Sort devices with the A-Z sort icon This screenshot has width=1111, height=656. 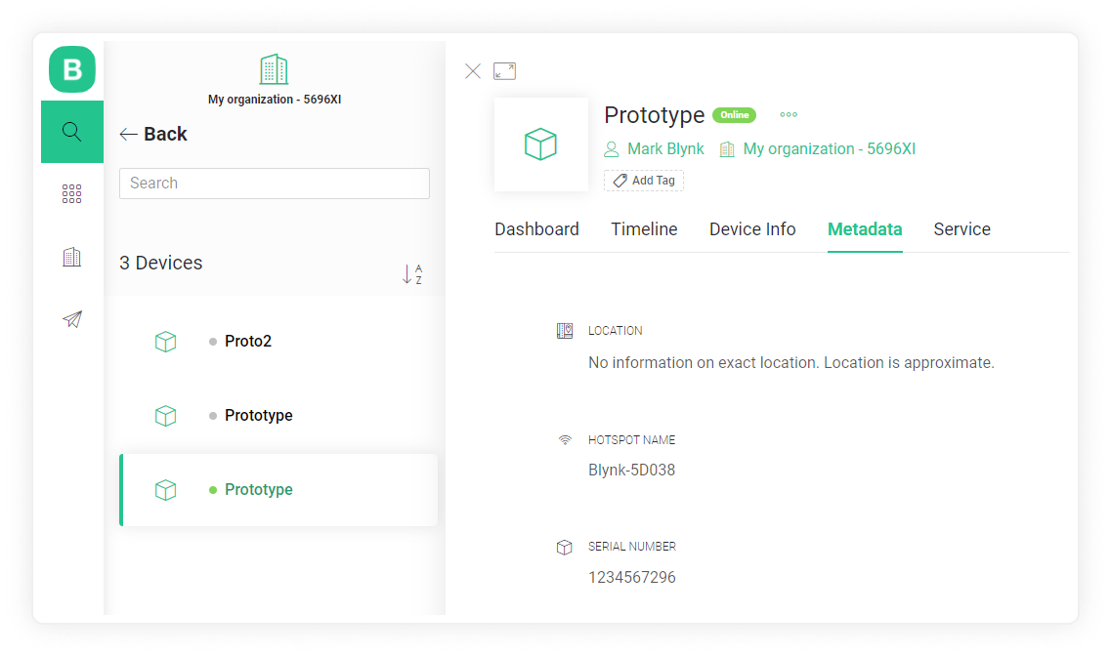pyautogui.click(x=412, y=274)
